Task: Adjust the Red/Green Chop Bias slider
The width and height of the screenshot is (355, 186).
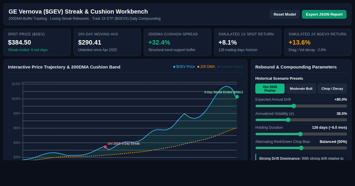Action: pos(301,148)
